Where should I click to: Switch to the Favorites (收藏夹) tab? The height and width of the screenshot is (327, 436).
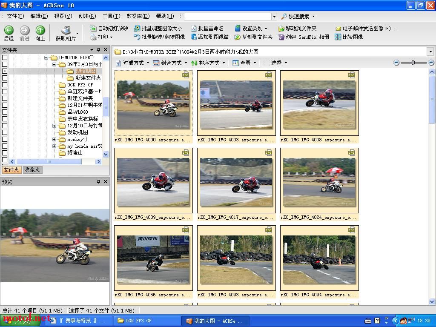pos(32,169)
